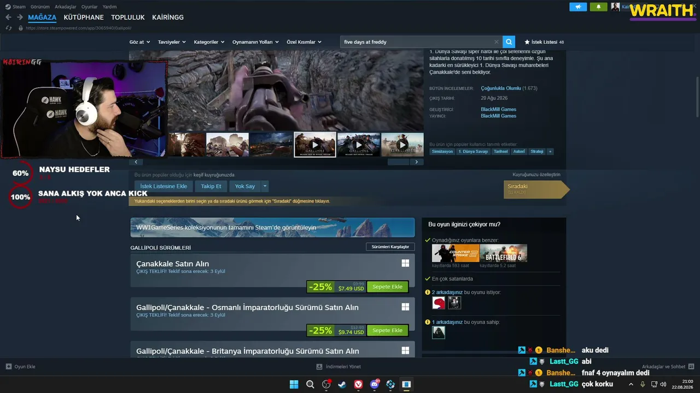Open the dropdown arrow beside Yok Say

click(265, 186)
